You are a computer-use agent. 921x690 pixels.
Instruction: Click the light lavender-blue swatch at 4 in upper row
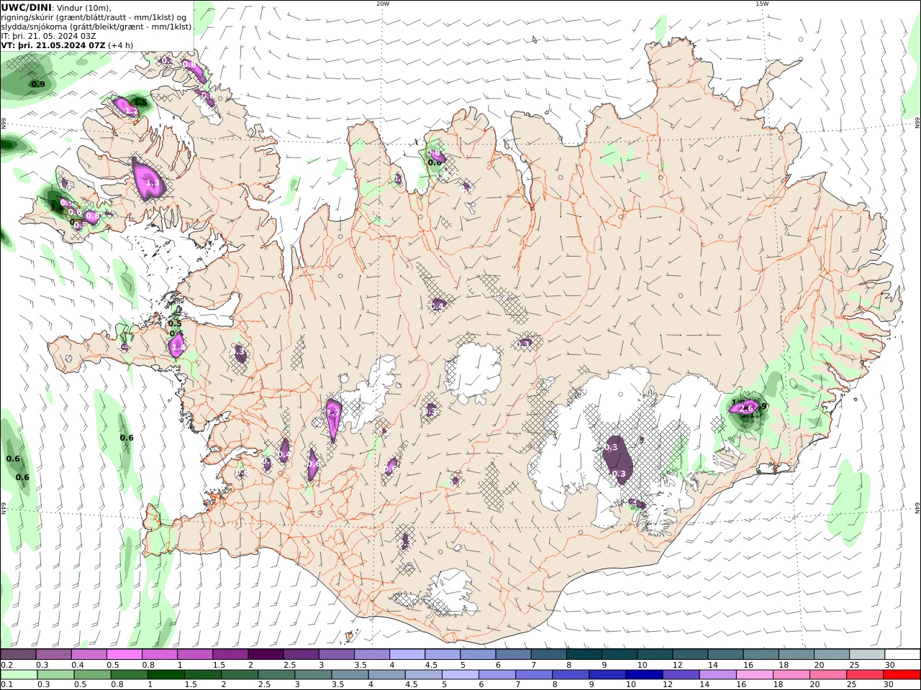point(407,655)
